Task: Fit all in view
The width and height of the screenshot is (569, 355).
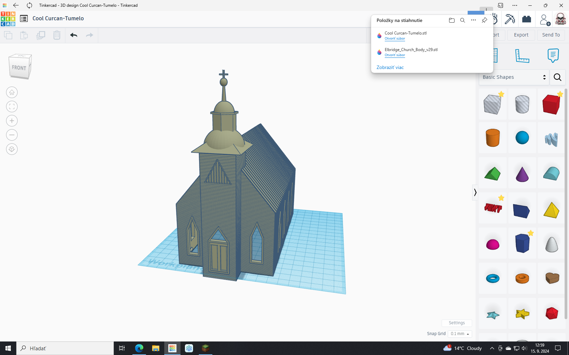Action: 12,106
